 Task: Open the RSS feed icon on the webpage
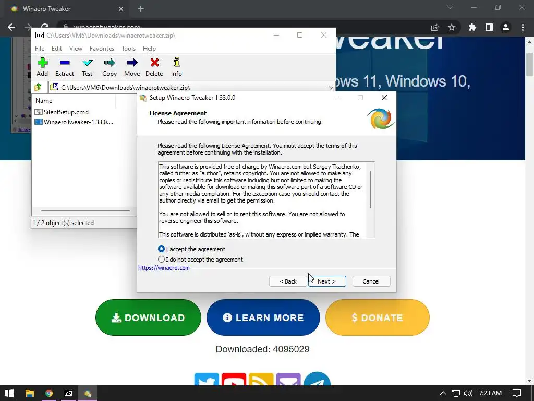pyautogui.click(x=261, y=379)
